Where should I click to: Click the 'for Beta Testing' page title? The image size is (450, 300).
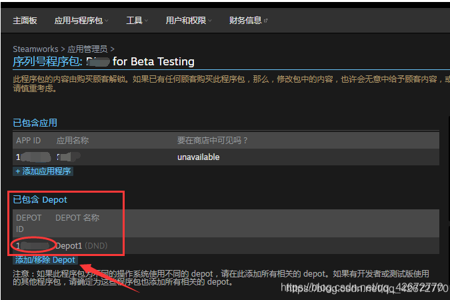coord(153,62)
